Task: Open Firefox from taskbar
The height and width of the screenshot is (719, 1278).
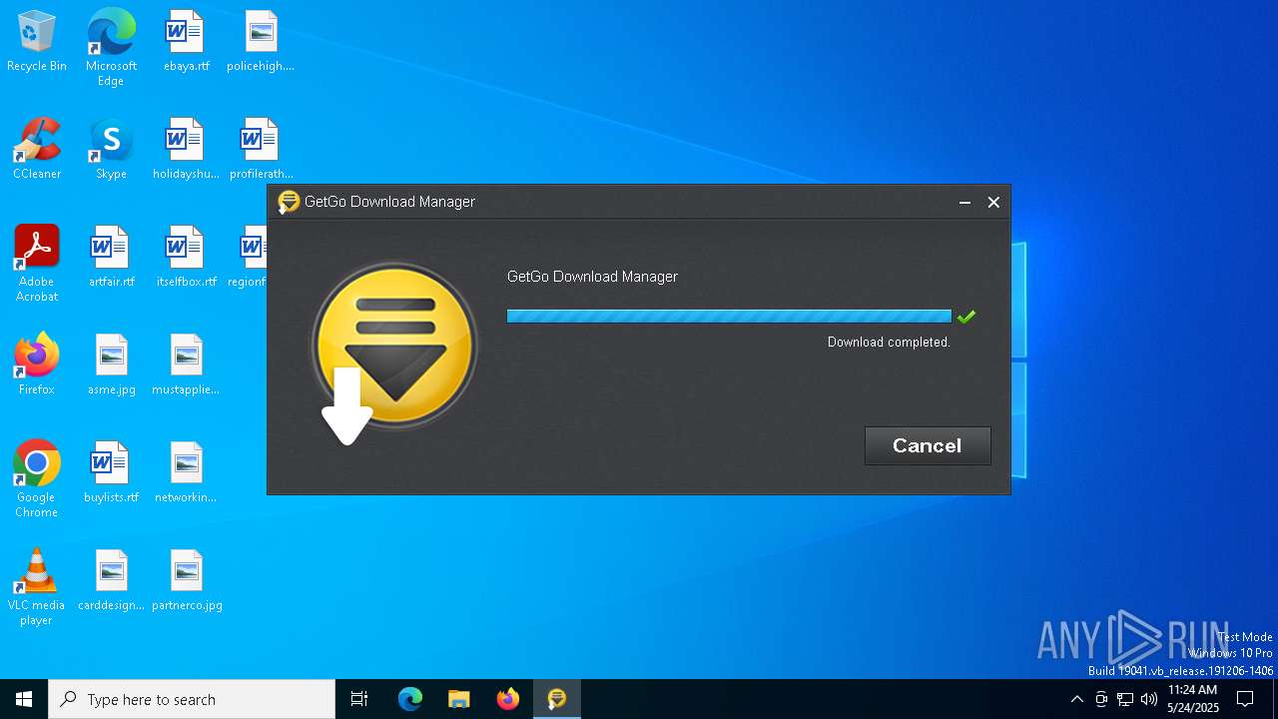Action: [508, 699]
